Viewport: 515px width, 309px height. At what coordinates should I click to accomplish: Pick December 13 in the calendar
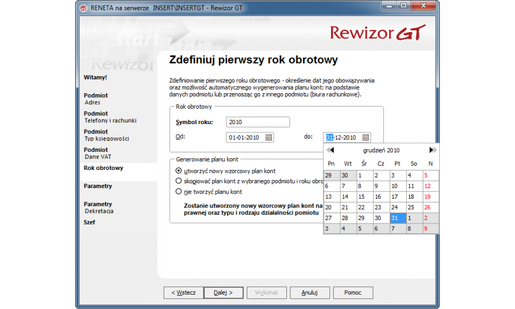point(332,197)
